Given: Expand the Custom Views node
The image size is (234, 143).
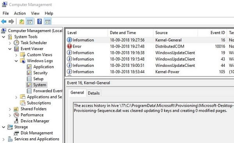Looking at the screenshot, I should click(x=16, y=55).
